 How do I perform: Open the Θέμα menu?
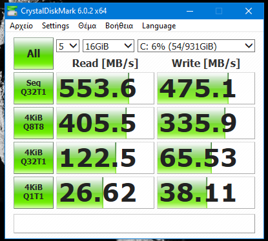87,26
